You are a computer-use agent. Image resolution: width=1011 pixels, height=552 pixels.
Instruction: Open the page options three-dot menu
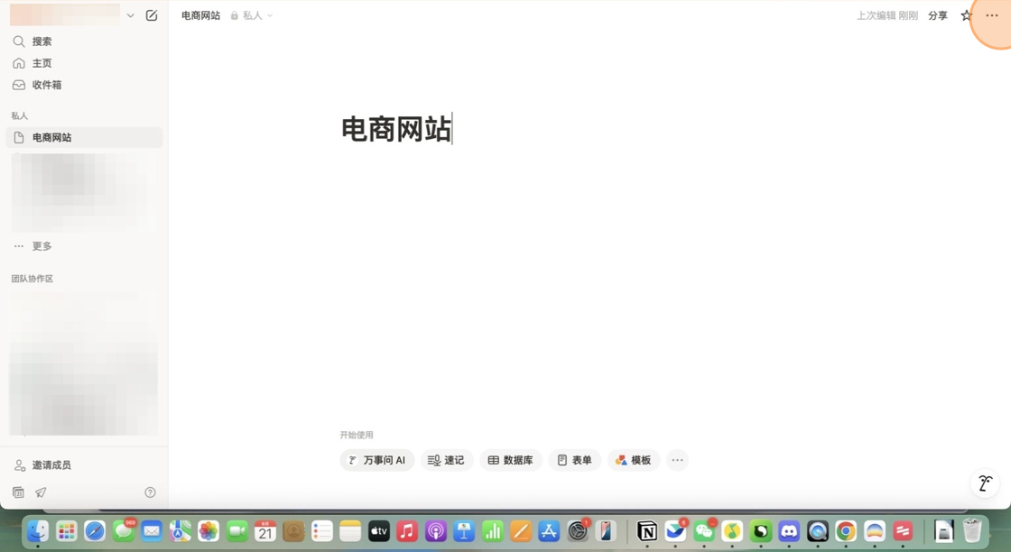click(992, 15)
